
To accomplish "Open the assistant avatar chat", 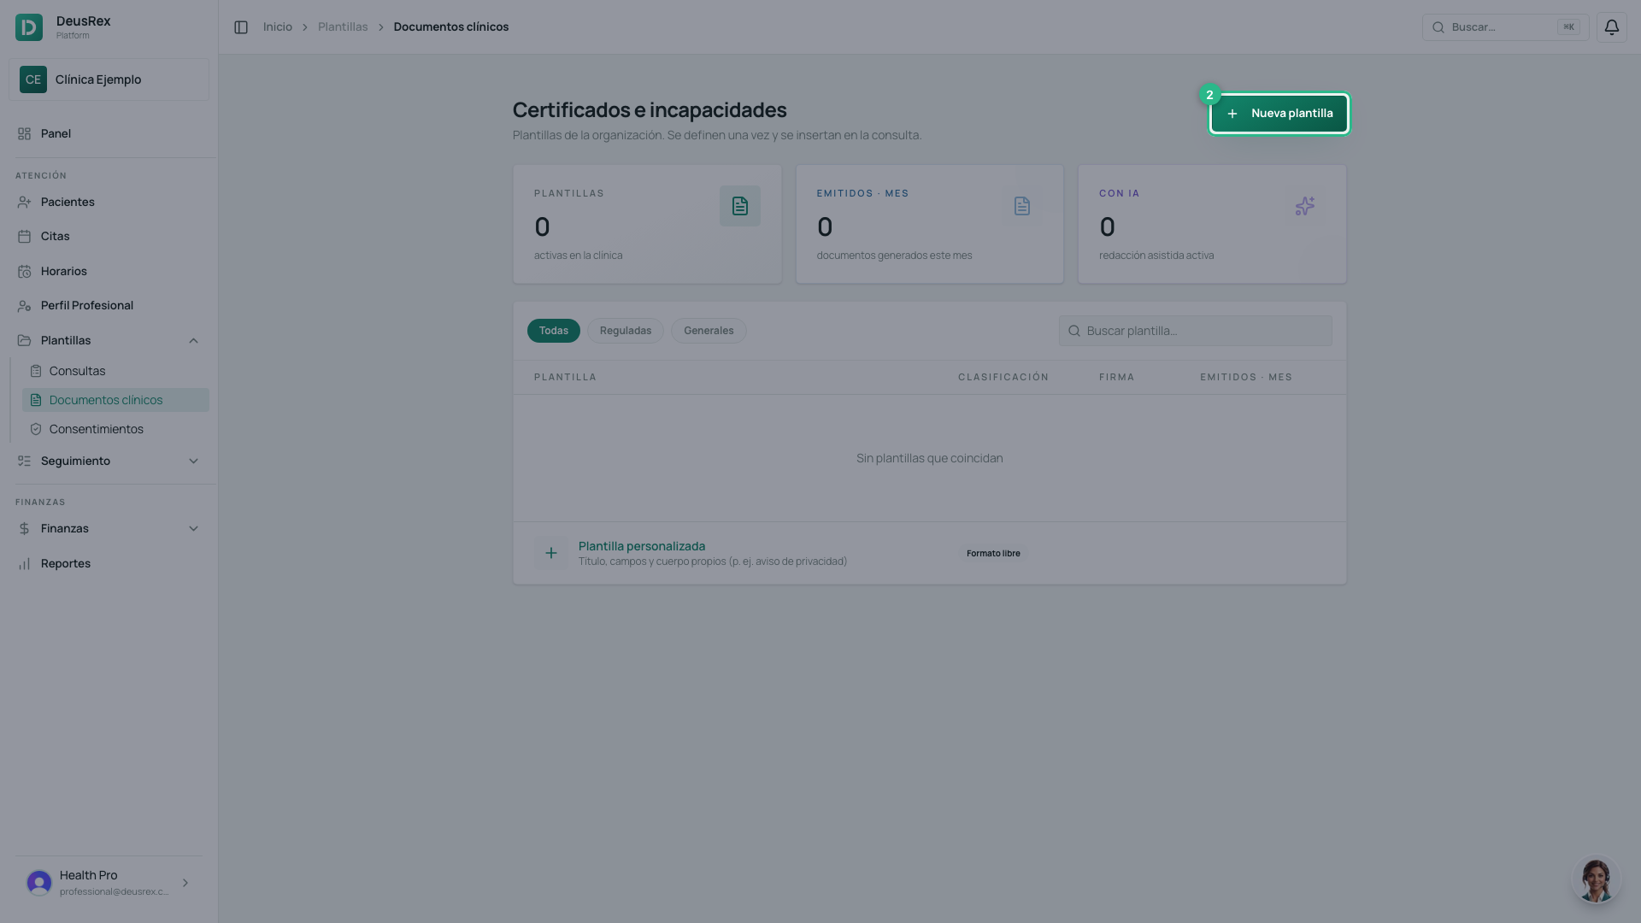I will (1596, 880).
